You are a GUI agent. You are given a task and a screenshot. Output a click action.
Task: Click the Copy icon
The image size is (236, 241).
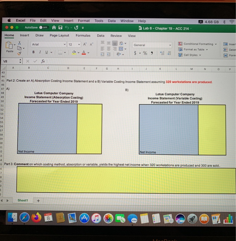pos(19,48)
